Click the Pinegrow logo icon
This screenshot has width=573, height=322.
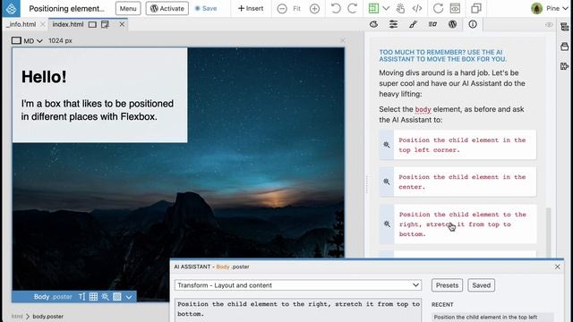(11, 8)
